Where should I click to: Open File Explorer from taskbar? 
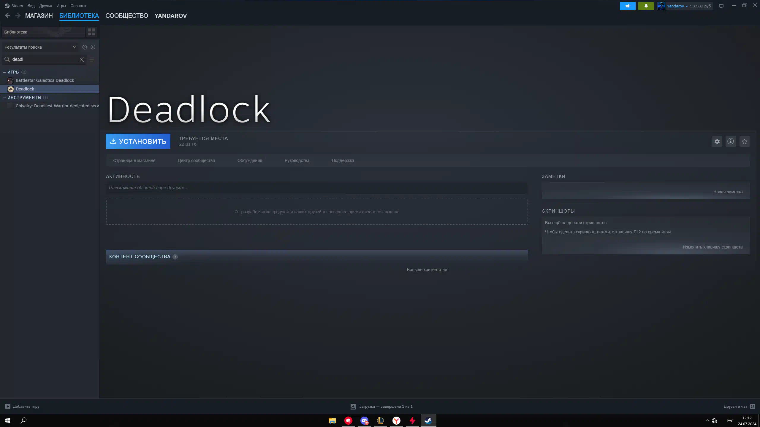coord(332,420)
